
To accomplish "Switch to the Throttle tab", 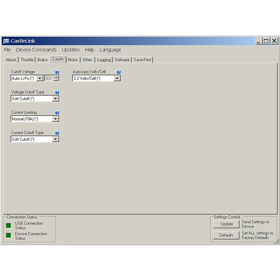I will [x=27, y=60].
